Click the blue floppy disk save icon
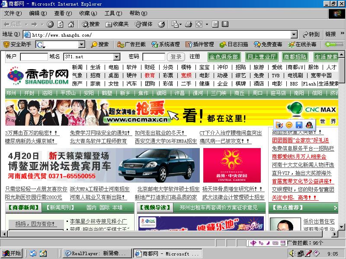346x259 pixels. (x=299, y=125)
